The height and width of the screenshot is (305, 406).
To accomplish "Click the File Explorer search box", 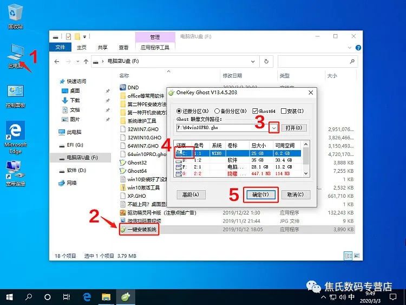I will [318, 61].
